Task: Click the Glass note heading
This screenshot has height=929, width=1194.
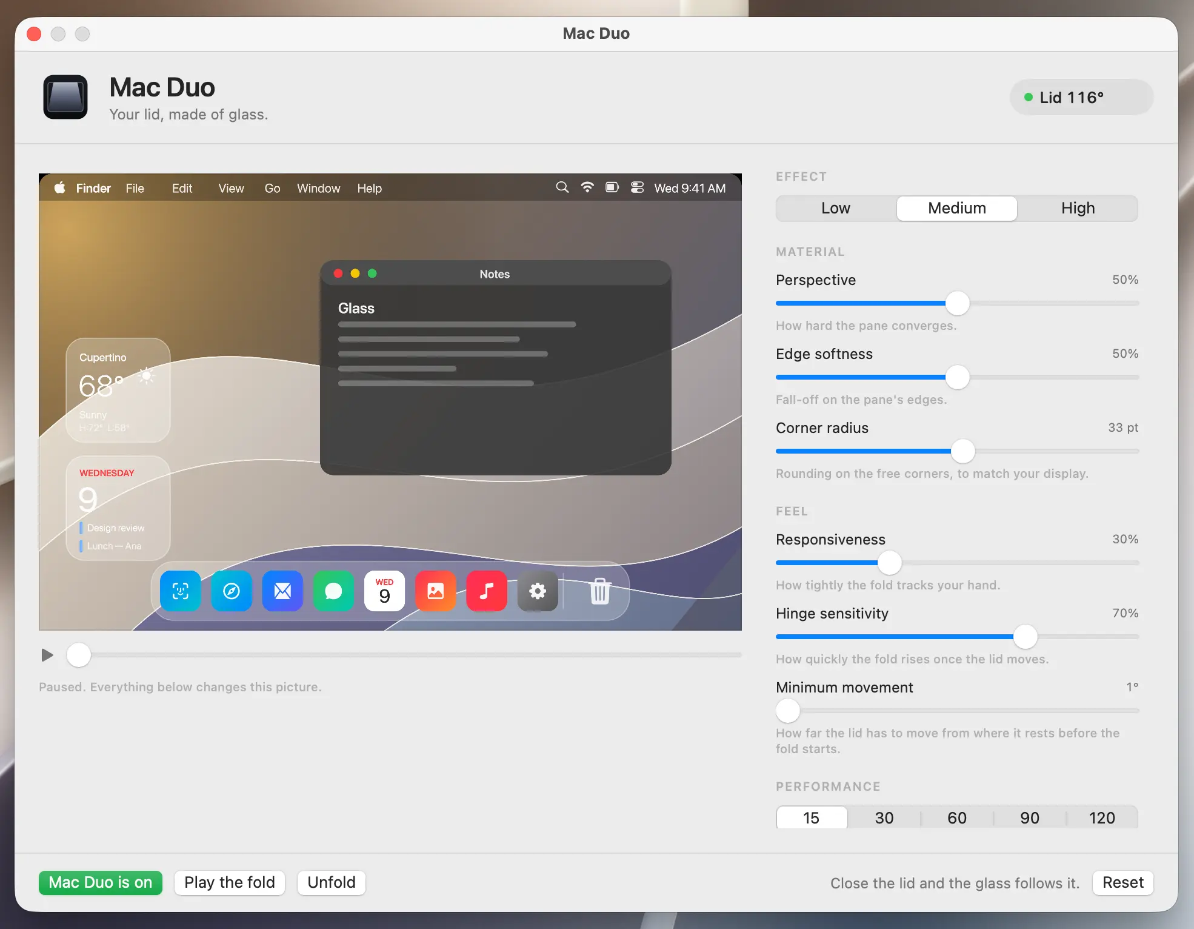Action: [356, 308]
